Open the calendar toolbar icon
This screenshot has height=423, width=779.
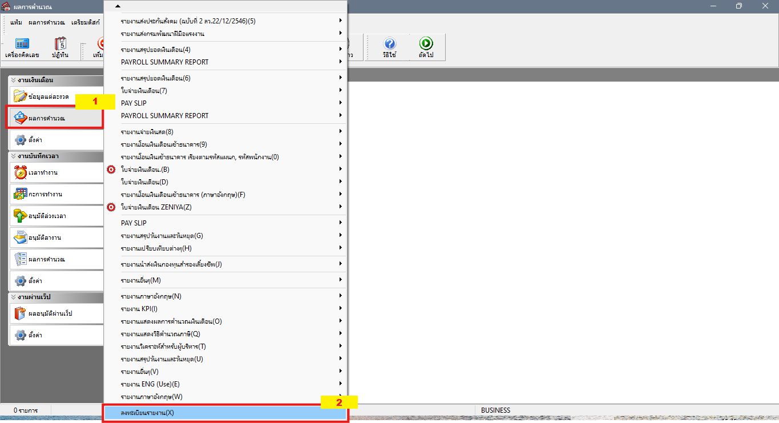point(60,47)
